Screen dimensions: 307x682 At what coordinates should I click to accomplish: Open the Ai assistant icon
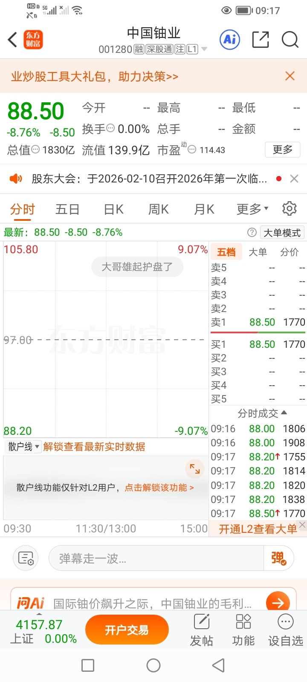(x=230, y=40)
